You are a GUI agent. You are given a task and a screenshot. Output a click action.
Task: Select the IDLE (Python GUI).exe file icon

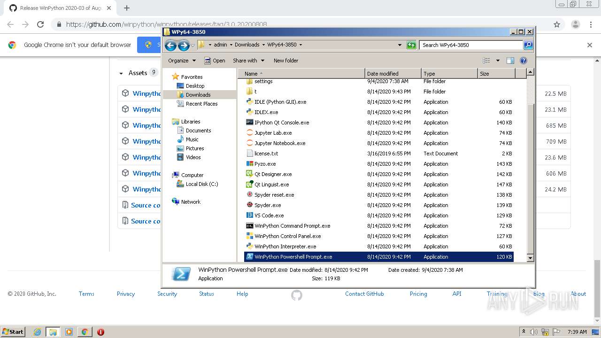click(x=250, y=102)
